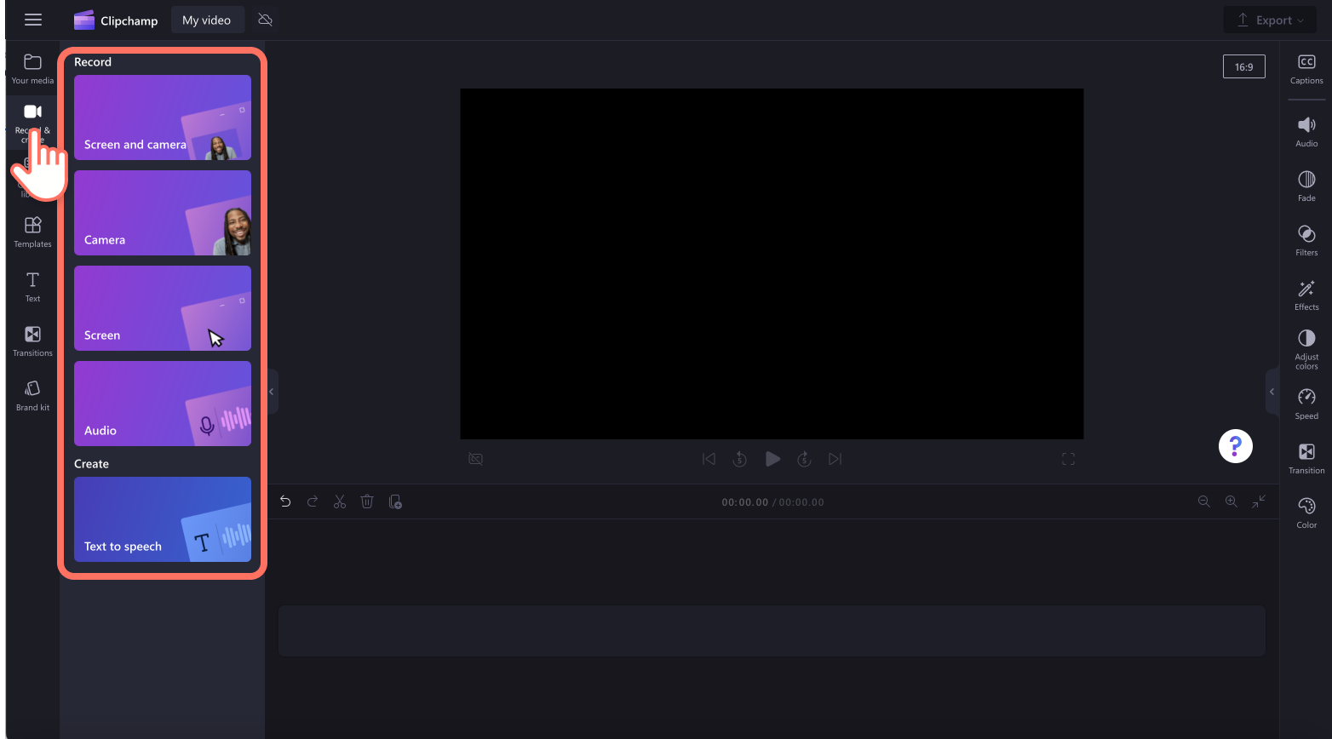Zoom out the timeline
The width and height of the screenshot is (1332, 739).
click(1204, 501)
